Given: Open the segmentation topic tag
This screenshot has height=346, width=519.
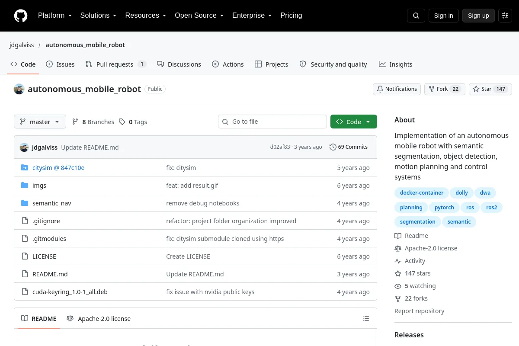Looking at the screenshot, I should 418,222.
